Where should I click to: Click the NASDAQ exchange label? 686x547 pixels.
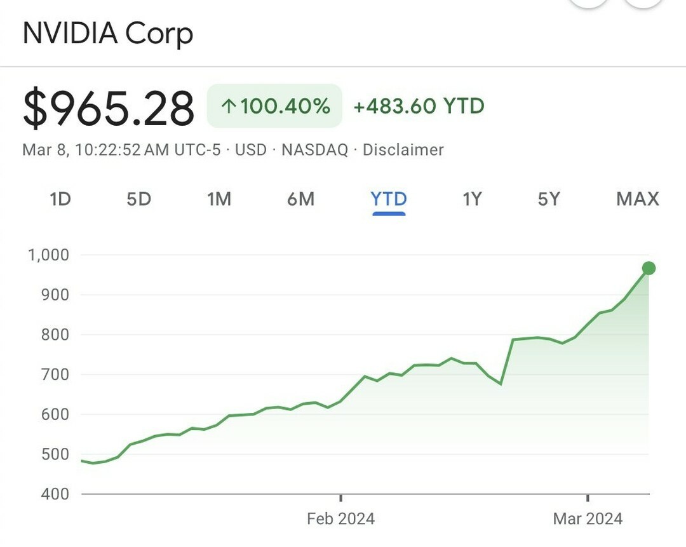point(314,150)
